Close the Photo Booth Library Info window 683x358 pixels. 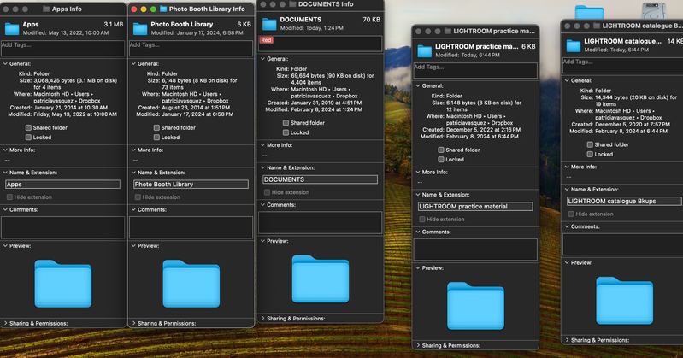[x=134, y=9]
